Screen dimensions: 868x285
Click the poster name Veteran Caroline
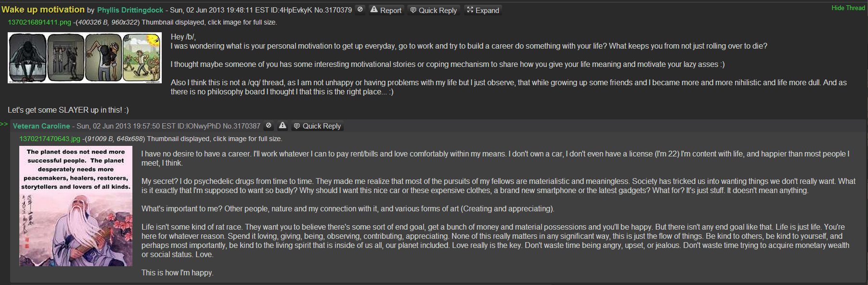[x=41, y=126]
